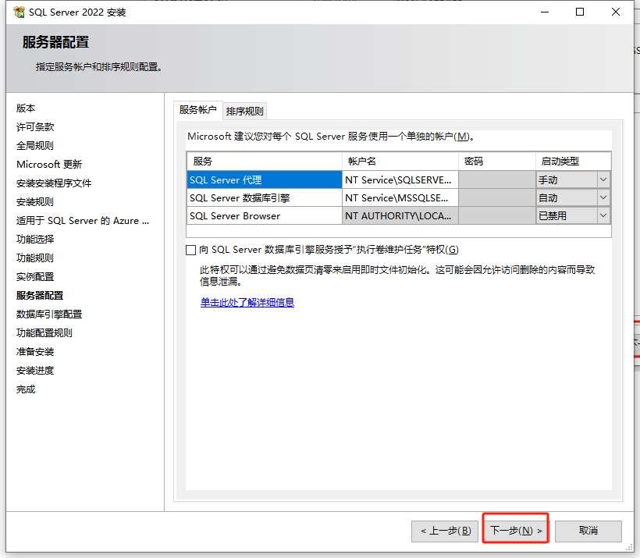
Task: Select the SQL Server 代理 service row
Action: [x=265, y=179]
